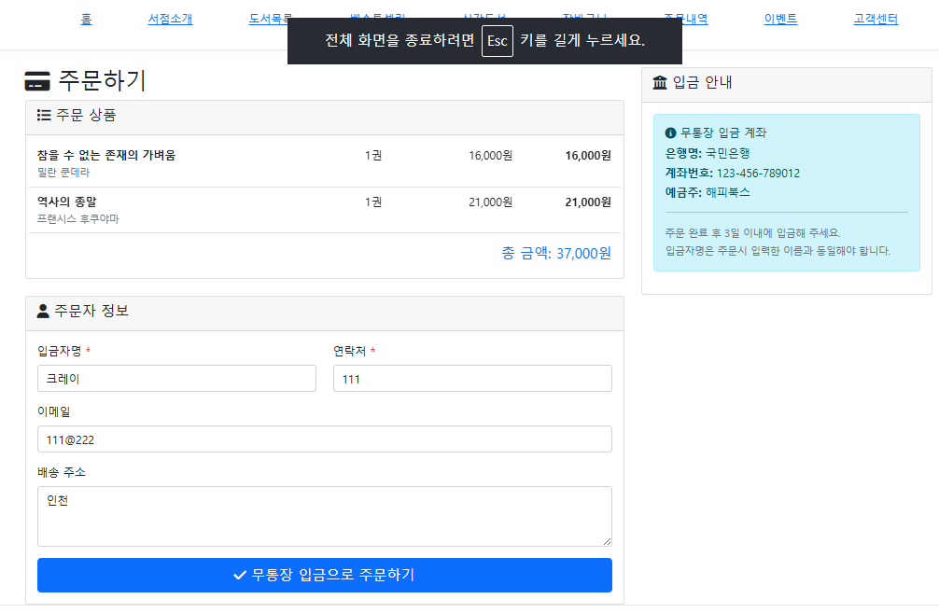Submit order with 무통장 입금으로 주문하기 button
This screenshot has height=613, width=939.
coord(325,575)
